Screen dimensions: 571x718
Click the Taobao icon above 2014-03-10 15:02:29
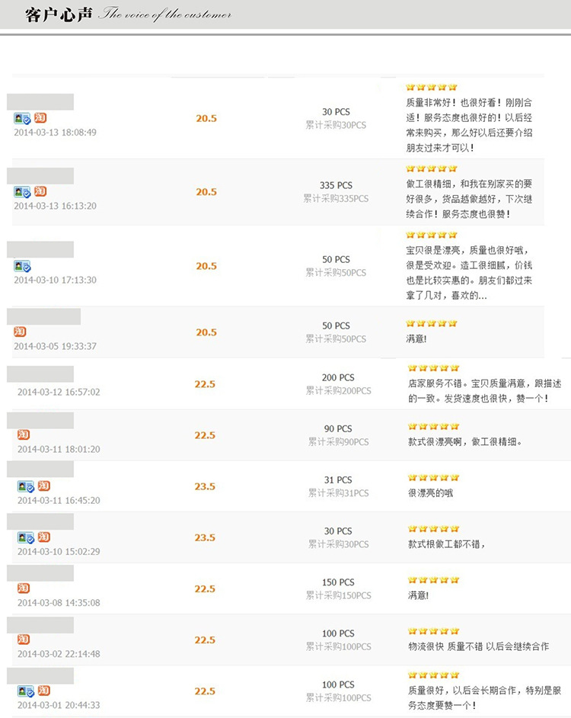(44, 537)
